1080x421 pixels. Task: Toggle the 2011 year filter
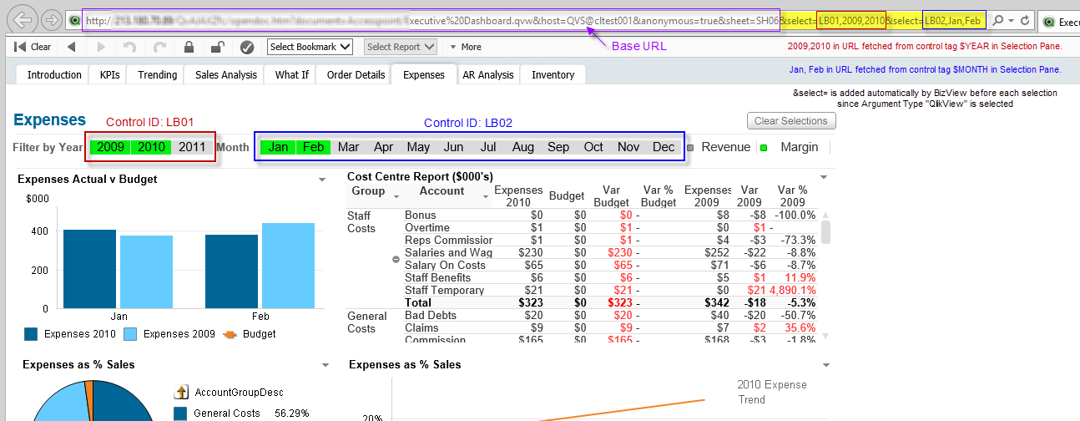(192, 147)
